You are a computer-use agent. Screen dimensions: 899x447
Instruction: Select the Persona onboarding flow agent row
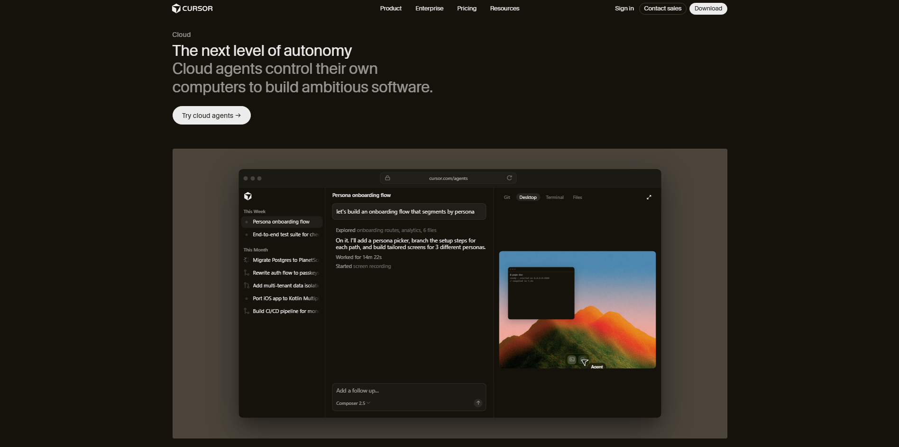click(282, 222)
